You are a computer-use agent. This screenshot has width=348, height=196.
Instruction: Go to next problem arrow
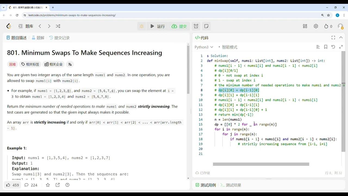coord(49,26)
